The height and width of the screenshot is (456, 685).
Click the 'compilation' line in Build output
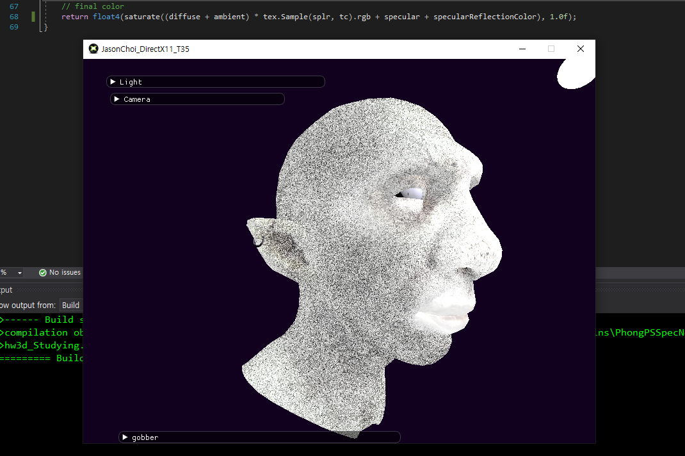click(42, 332)
